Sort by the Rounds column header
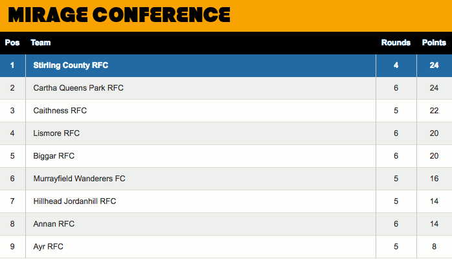The image size is (452, 259). [x=396, y=43]
